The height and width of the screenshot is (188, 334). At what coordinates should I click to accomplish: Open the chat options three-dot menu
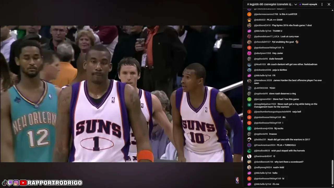pyautogui.click(x=322, y=4)
